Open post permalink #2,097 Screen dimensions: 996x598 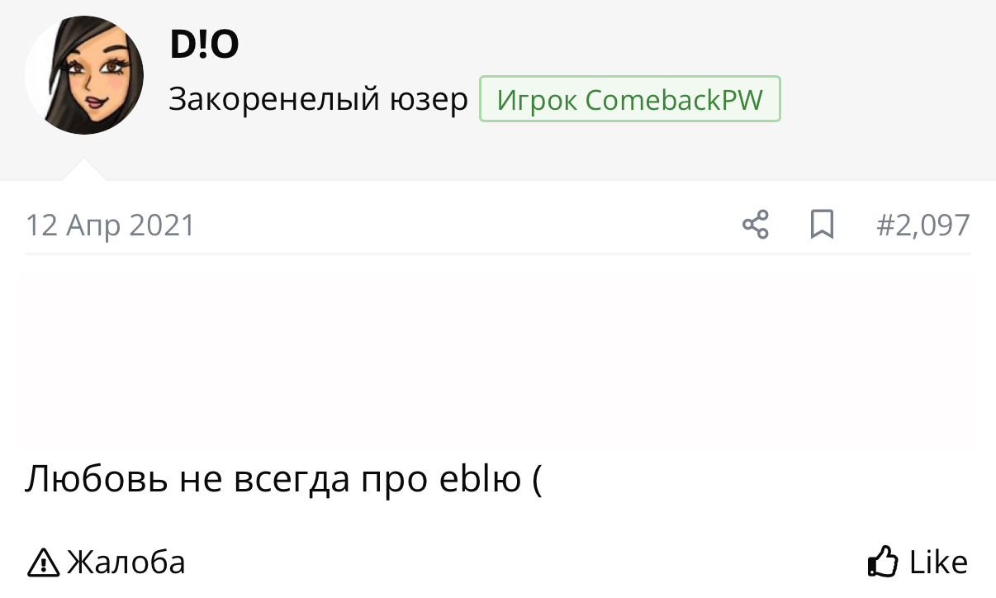pos(923,225)
